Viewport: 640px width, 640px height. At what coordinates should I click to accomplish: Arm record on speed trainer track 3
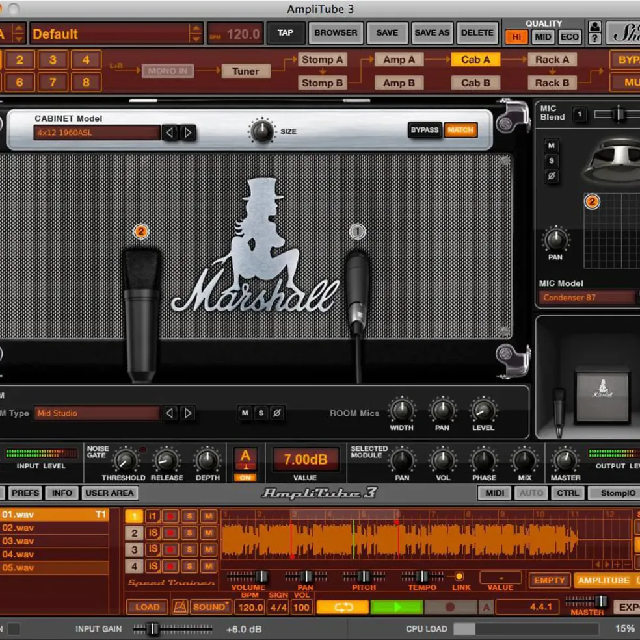(x=170, y=550)
